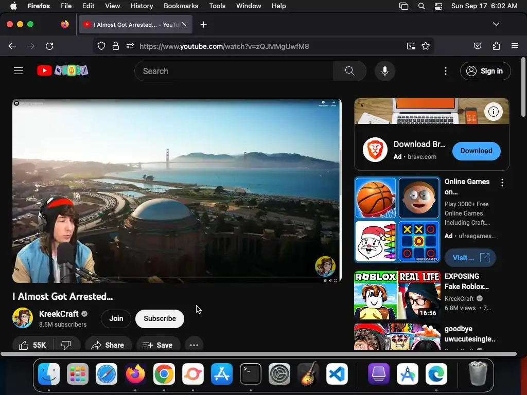527x395 pixels.
Task: Open Microsoft Edge from the Dock
Action: 436,374
